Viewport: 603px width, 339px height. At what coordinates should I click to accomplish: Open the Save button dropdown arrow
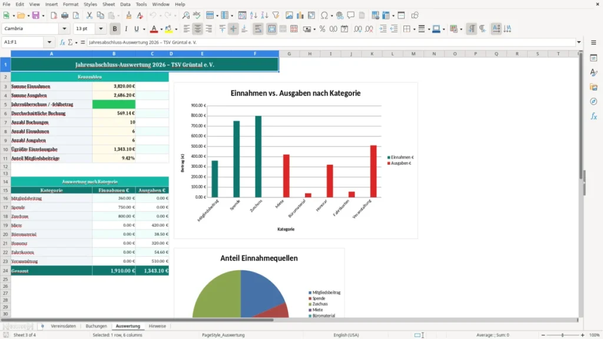click(43, 16)
